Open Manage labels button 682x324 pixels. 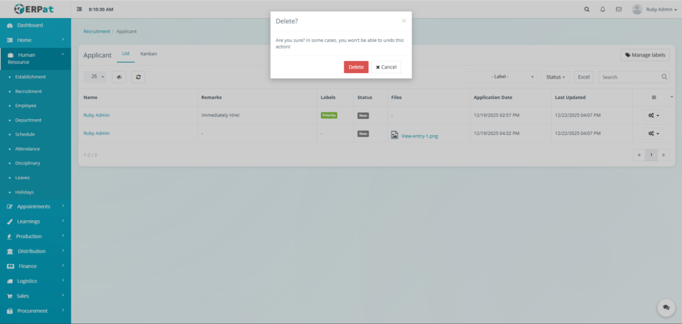pos(645,55)
